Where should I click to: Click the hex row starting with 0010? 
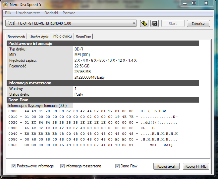(93, 117)
